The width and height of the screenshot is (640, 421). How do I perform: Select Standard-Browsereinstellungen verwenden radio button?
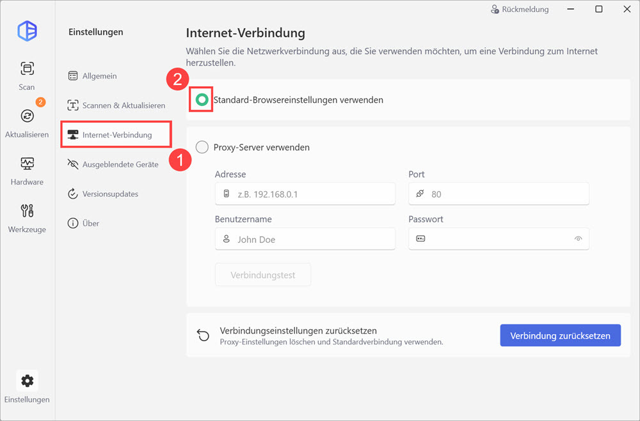(x=202, y=100)
